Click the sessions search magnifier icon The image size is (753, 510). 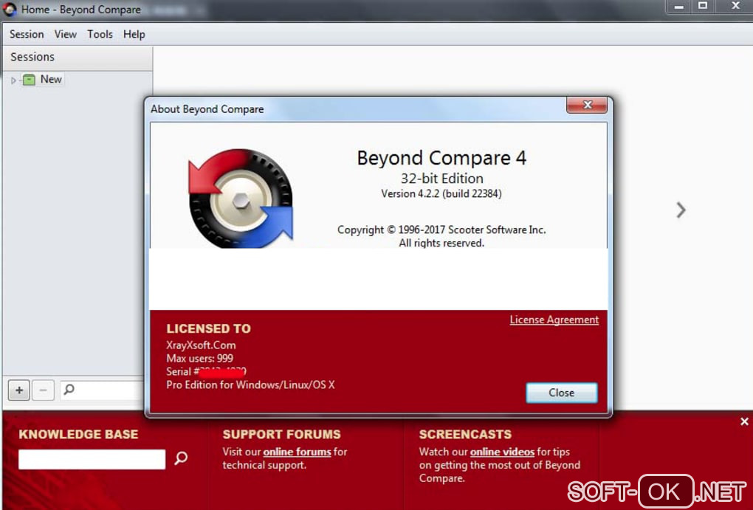69,389
